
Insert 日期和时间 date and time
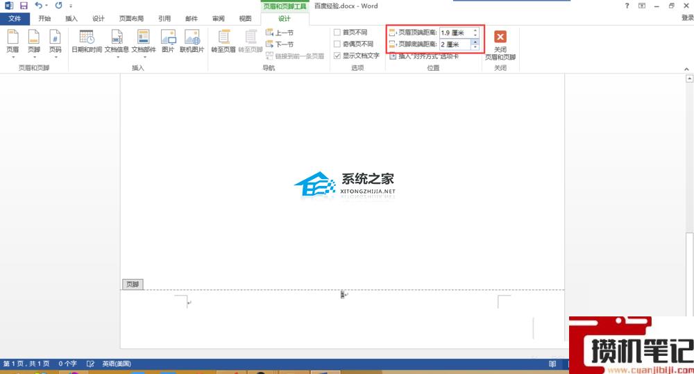(87, 42)
